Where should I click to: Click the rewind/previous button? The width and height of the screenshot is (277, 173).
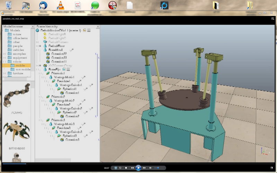(132, 168)
